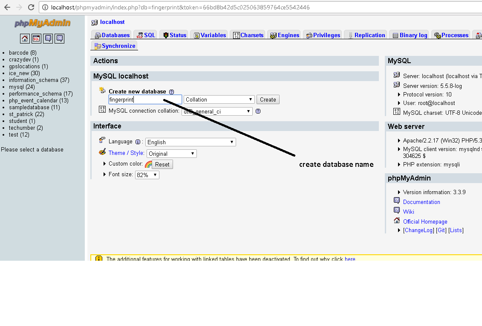Switch to the Status tab
Screen dimensions: 482x326
pyautogui.click(x=175, y=35)
